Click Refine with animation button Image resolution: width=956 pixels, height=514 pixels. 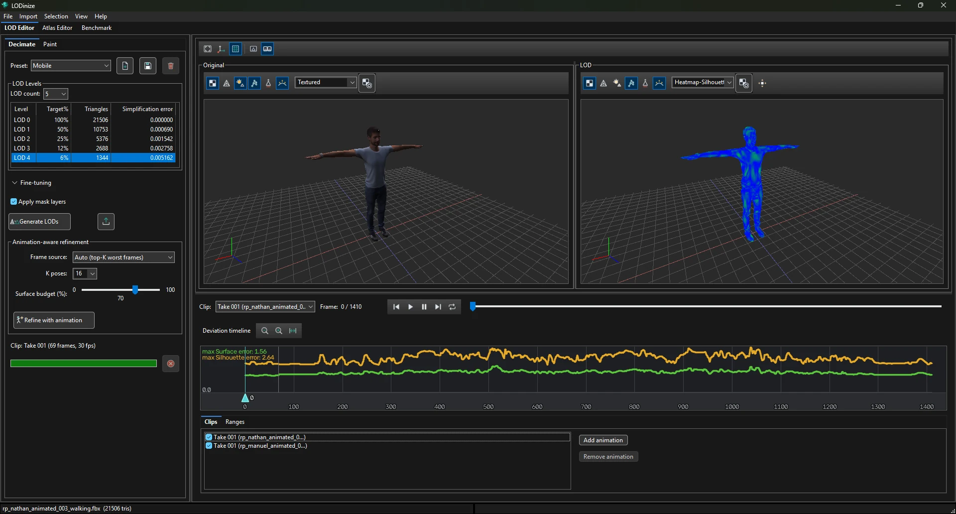tap(54, 320)
